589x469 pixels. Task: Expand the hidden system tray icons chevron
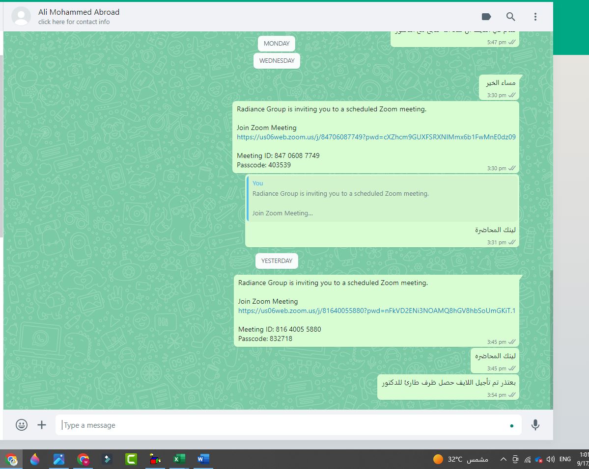504,459
